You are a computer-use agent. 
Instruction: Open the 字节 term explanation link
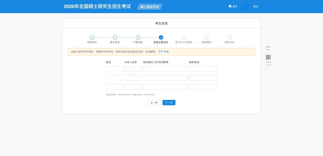click(x=161, y=52)
